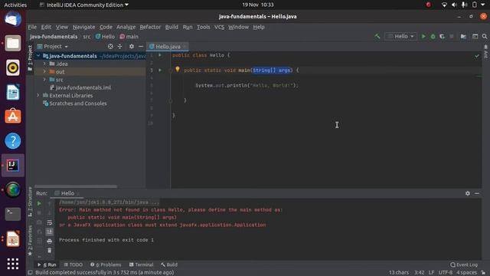Click the UTF-8 encoding status item
The width and height of the screenshot is (490, 276).
point(446,273)
